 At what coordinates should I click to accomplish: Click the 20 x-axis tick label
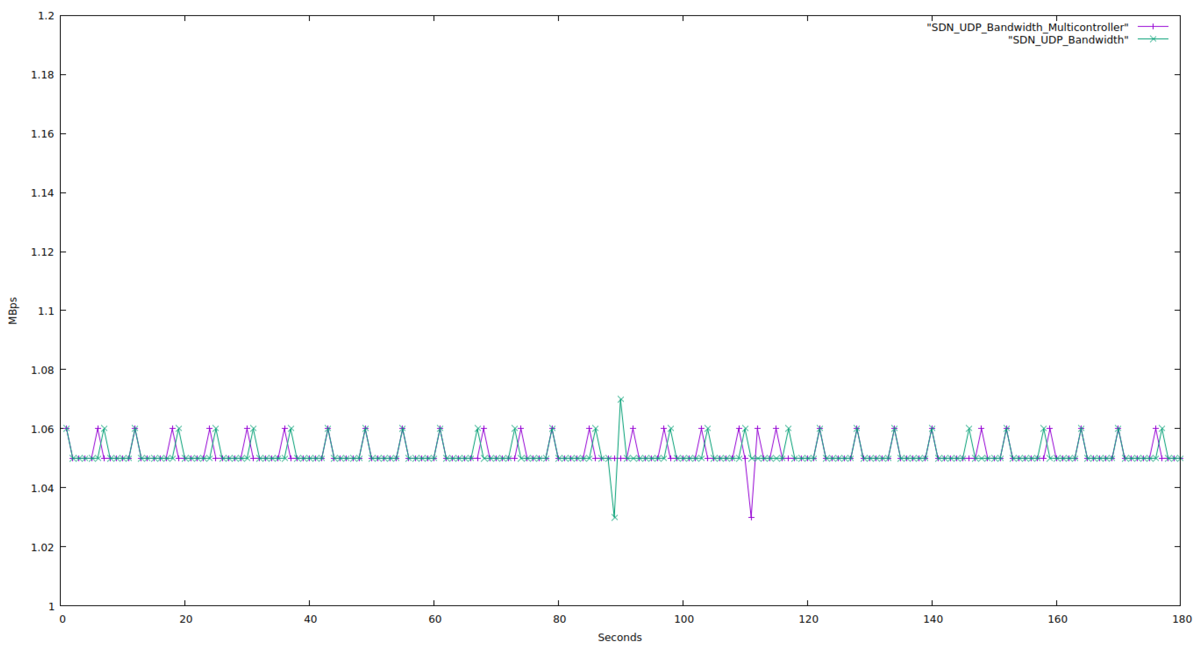(185, 619)
